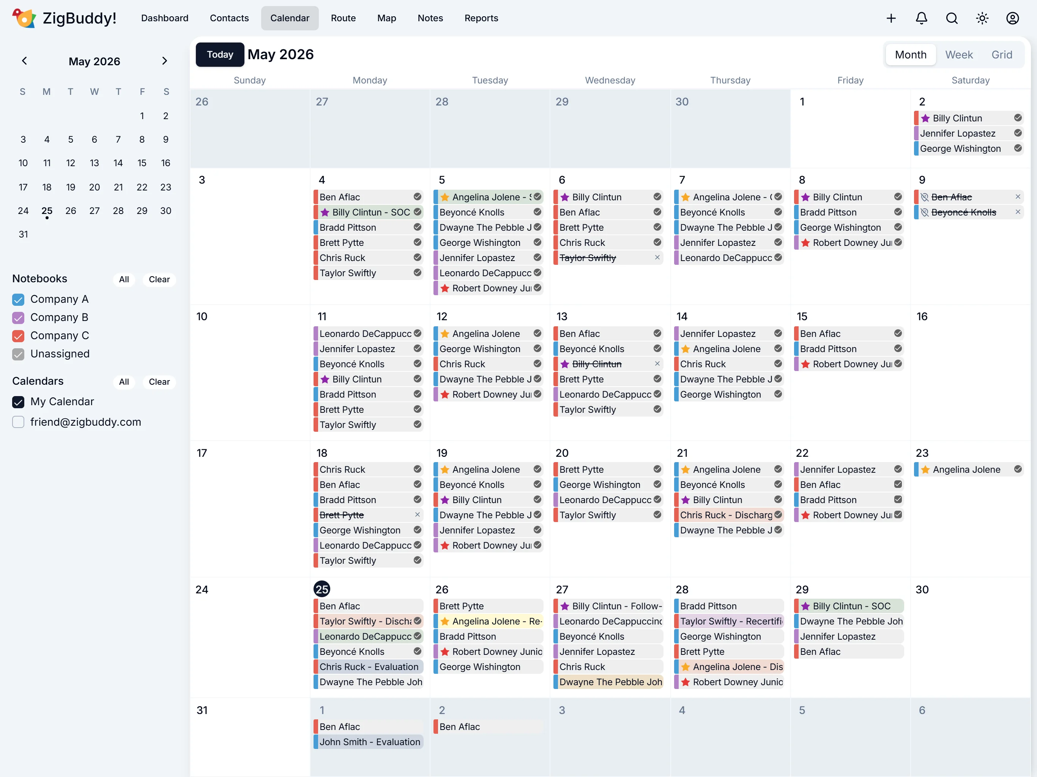Click the X icon on cancelled Billy Clintun, May 13

[657, 364]
